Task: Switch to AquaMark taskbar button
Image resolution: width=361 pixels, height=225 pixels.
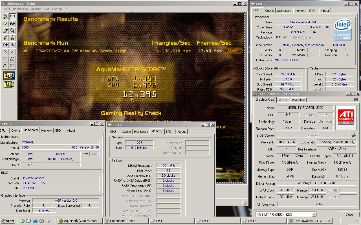Action: tap(80, 221)
